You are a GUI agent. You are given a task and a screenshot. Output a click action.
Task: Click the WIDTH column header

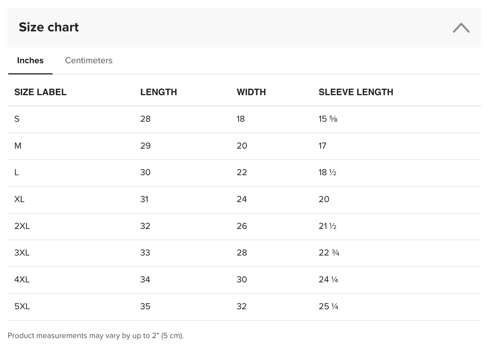point(251,92)
